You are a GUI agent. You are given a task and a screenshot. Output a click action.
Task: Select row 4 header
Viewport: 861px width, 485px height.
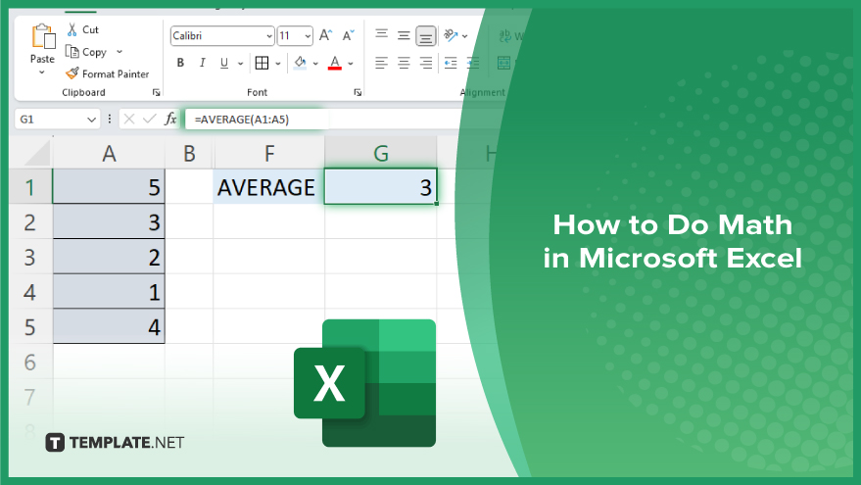(x=30, y=292)
